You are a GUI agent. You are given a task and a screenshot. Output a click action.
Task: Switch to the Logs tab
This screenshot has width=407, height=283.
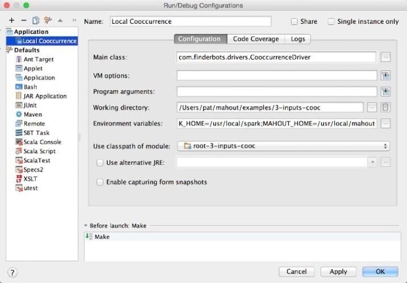[x=298, y=39]
